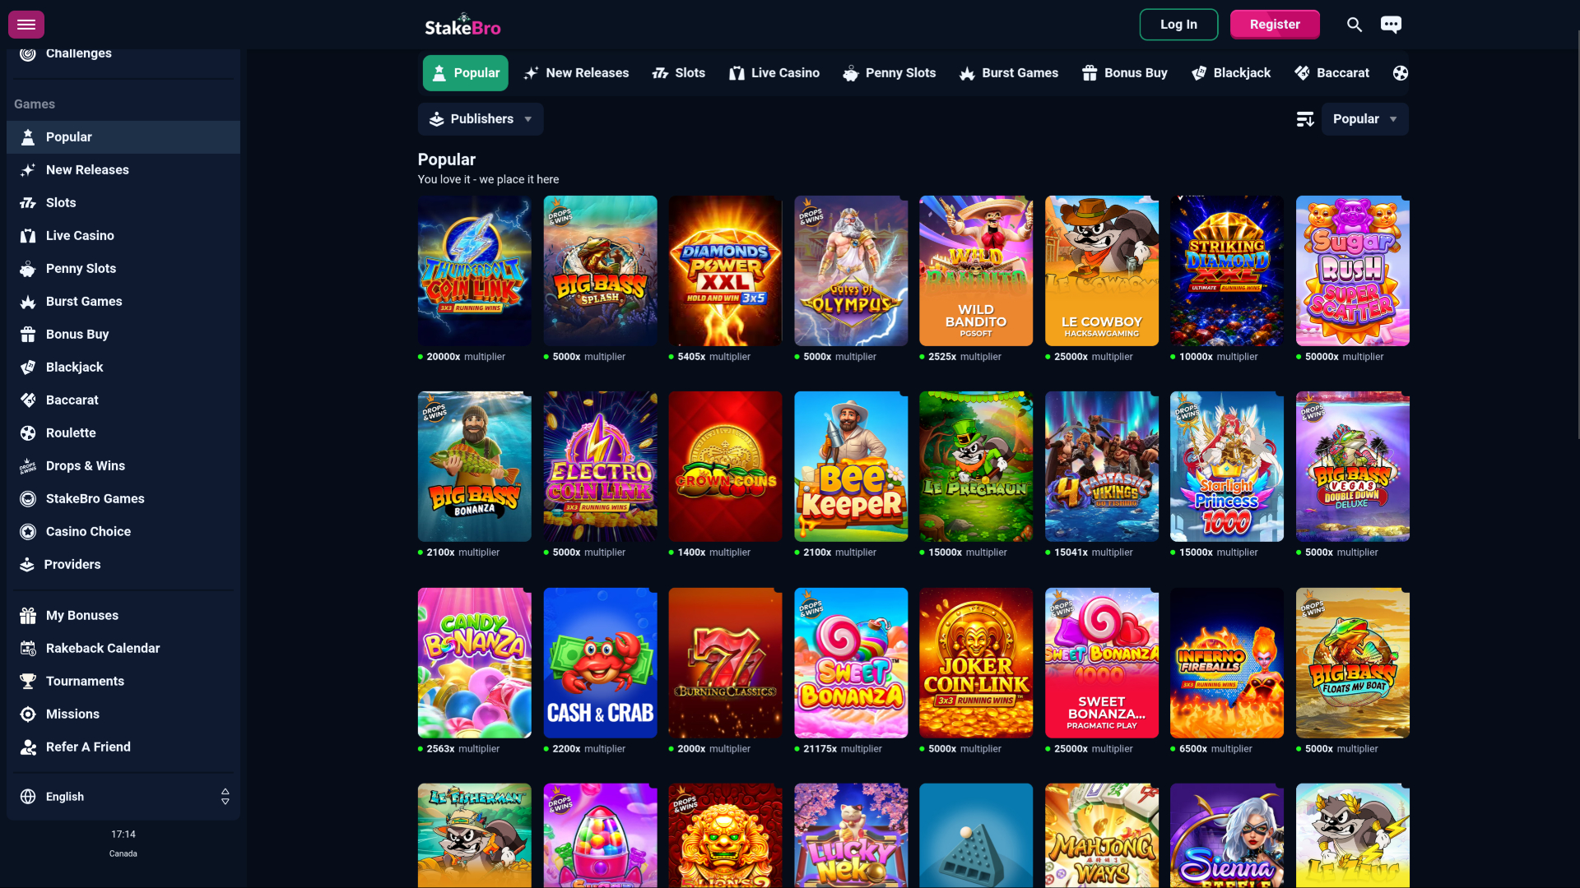
Task: Select Roulette in the sidebar
Action: (x=123, y=433)
